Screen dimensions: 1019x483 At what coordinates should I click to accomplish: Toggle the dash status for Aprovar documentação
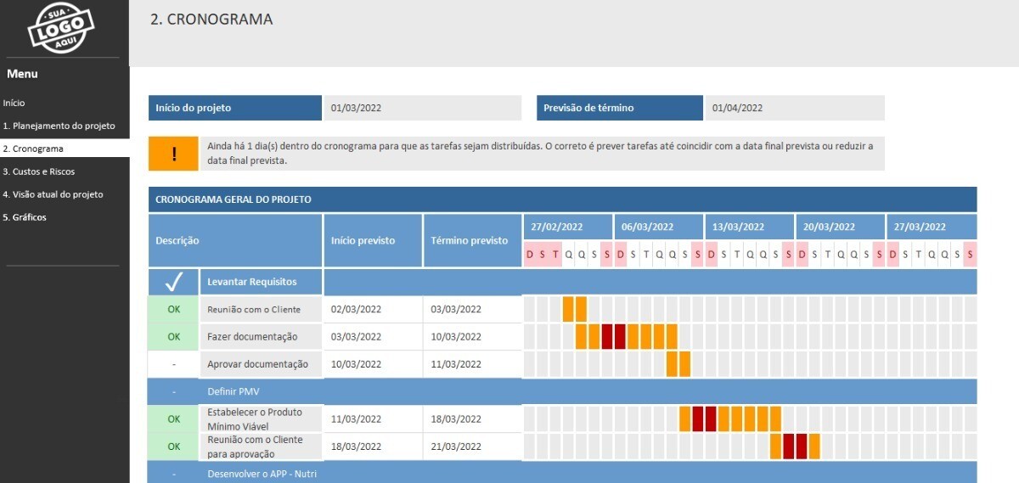[x=174, y=364]
